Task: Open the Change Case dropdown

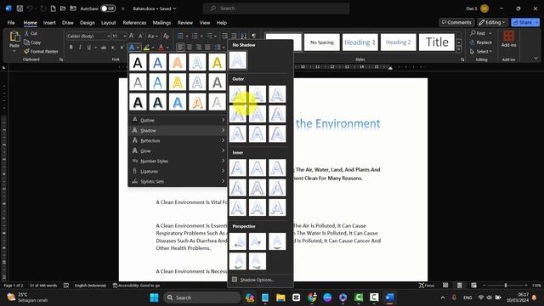Action: (x=152, y=36)
